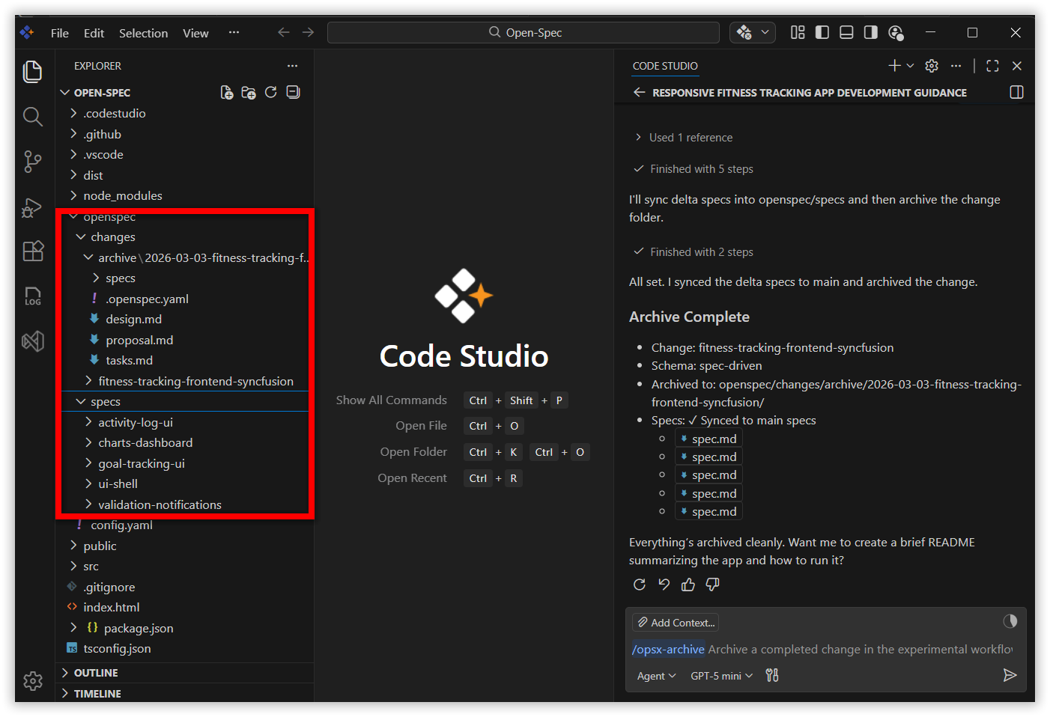Expand the 'Used 1 reference' section
The height and width of the screenshot is (717, 1050).
point(683,138)
